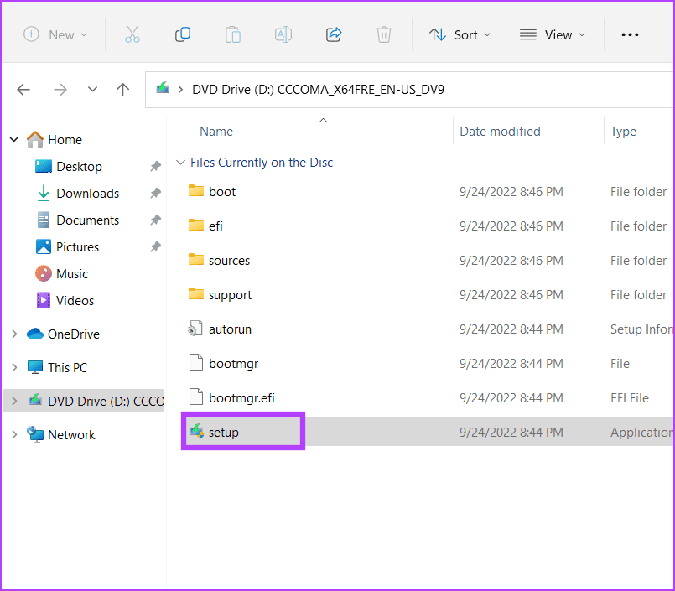Image resolution: width=675 pixels, height=591 pixels.
Task: Select the autorun file
Action: 230,329
